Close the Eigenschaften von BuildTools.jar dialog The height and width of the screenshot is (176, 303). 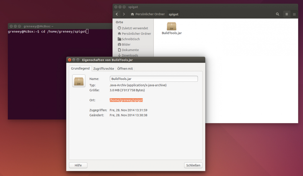click(x=70, y=60)
